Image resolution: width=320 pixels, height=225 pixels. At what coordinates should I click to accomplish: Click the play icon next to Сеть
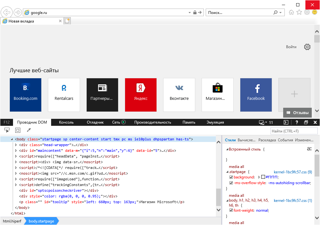[123, 122]
